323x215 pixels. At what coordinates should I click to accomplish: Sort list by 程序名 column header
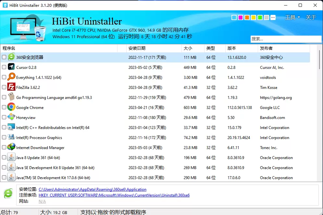(x=59, y=48)
